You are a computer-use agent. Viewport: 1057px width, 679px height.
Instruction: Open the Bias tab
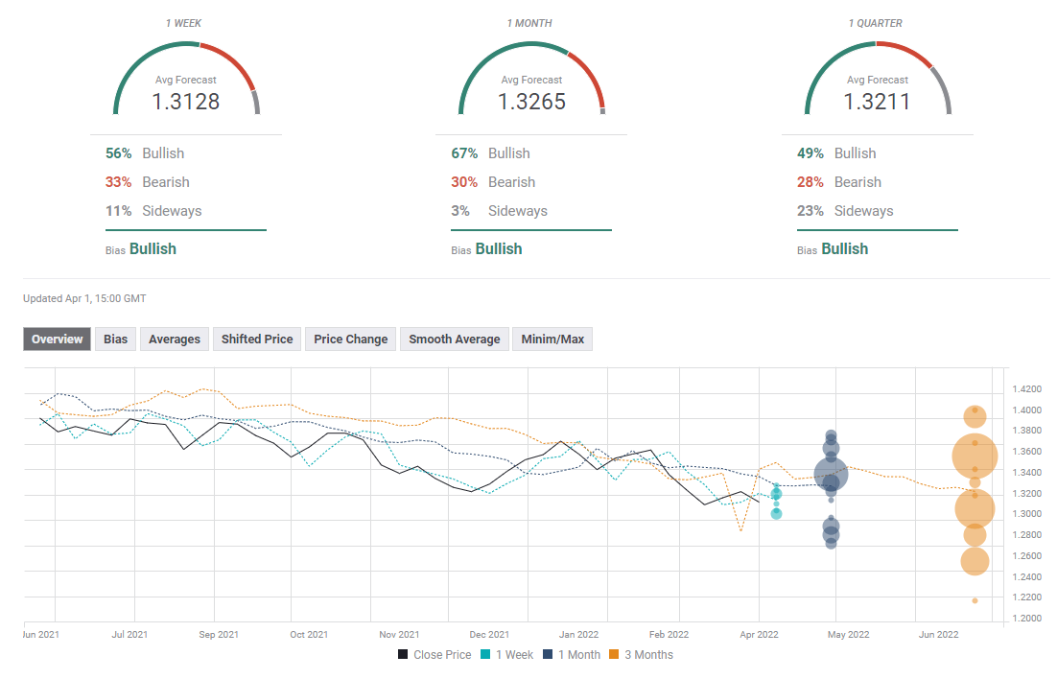click(x=116, y=339)
